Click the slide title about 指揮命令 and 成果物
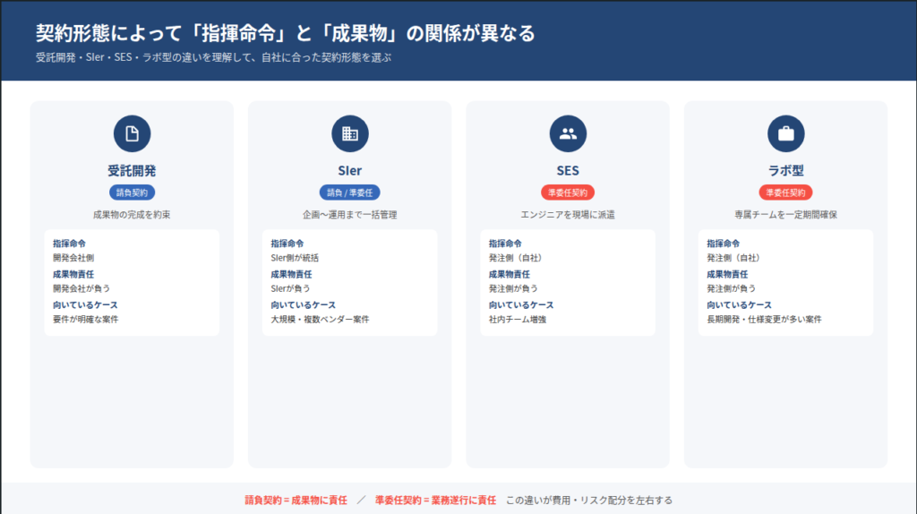917x514 pixels. tap(285, 34)
